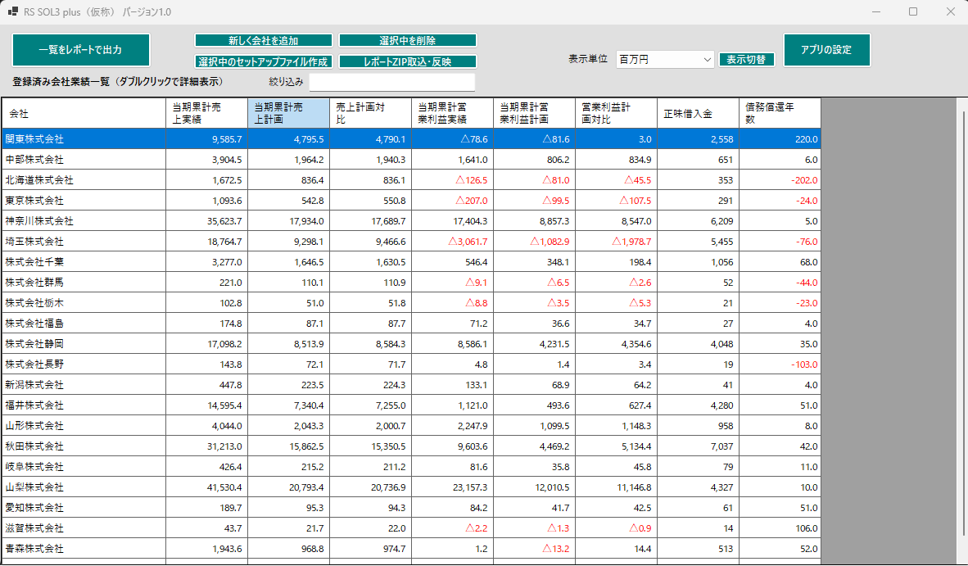Click the app icon in title bar
968x566 pixels.
13,12
